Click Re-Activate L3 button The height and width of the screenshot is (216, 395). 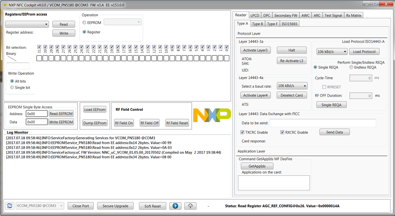tap(292, 61)
